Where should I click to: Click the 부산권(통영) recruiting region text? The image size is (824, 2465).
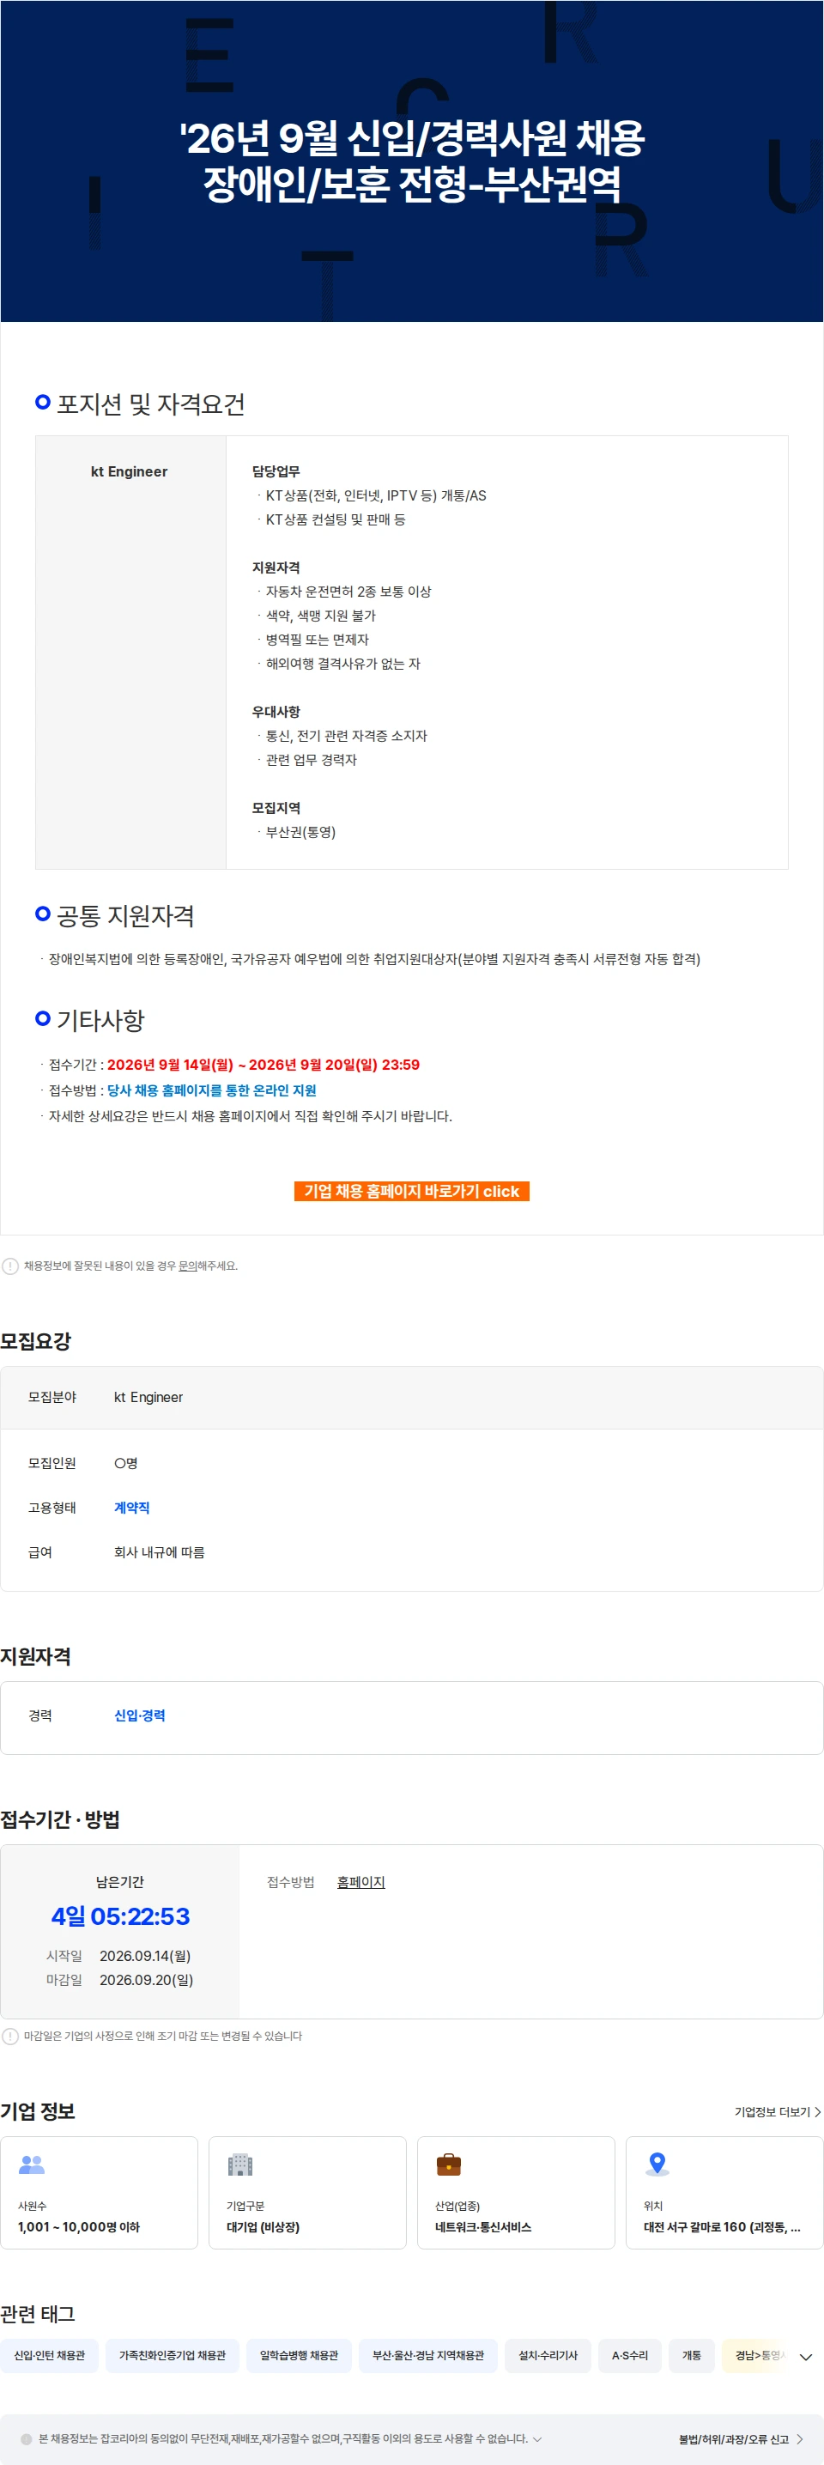tap(300, 833)
